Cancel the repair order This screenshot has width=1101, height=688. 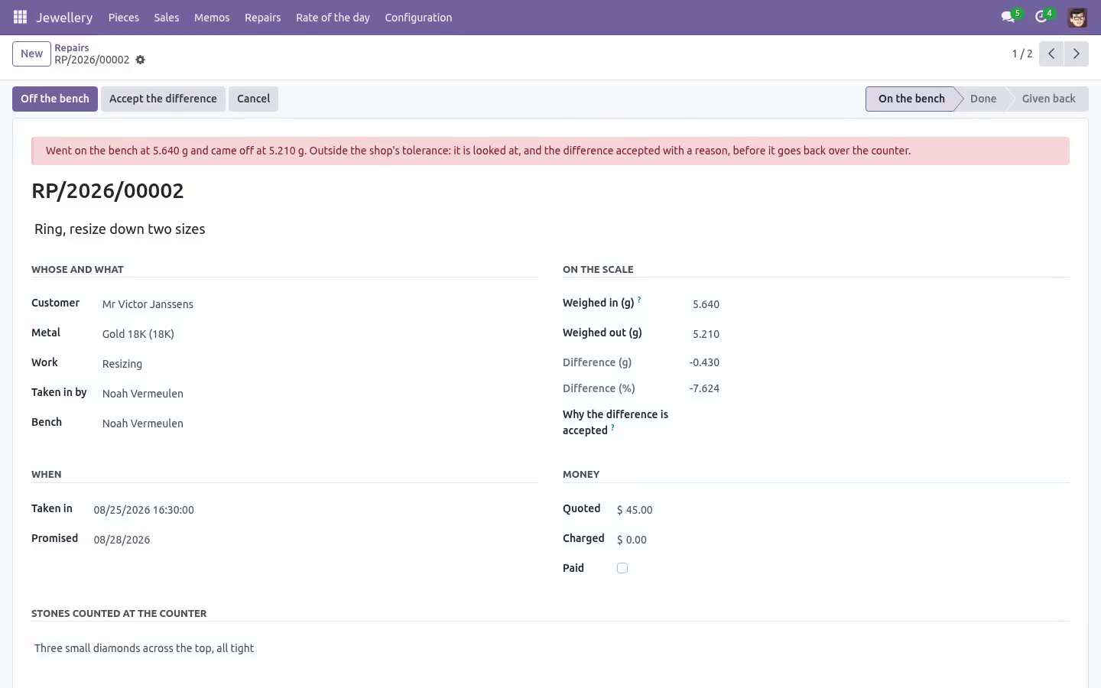(253, 99)
